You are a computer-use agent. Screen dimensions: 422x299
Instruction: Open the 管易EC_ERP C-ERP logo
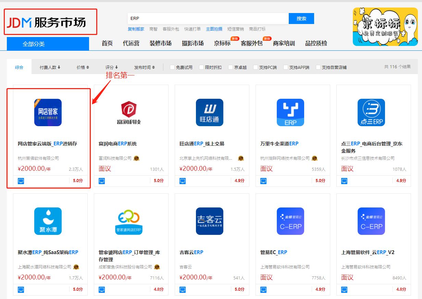pyautogui.click(x=290, y=221)
